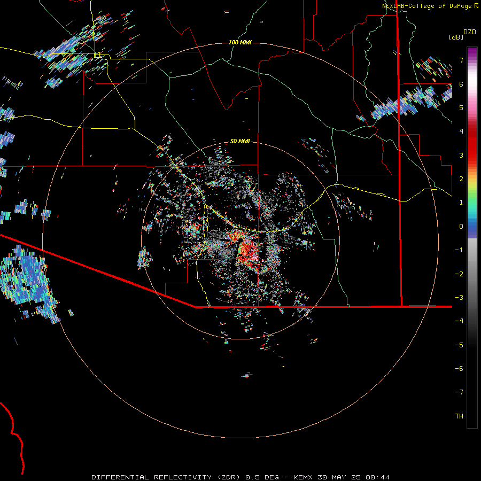Click the 2 dB value on the legend
The height and width of the screenshot is (481, 481).
[461, 179]
